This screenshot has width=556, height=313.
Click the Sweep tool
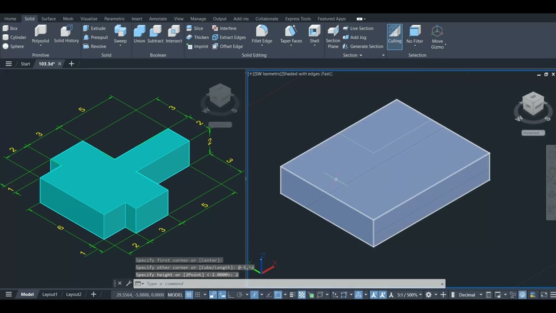pos(120,33)
